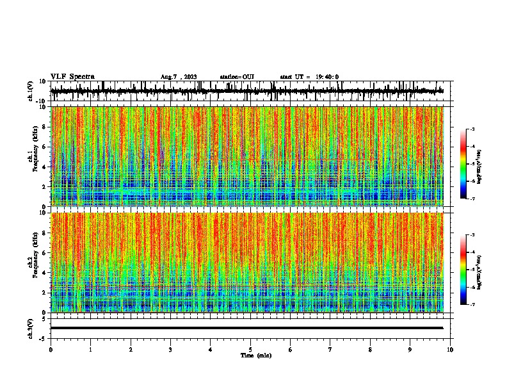507x392 pixels.
Task: Click the ch.1 "Frequency (kHz)" axis label
Action: tap(35, 149)
